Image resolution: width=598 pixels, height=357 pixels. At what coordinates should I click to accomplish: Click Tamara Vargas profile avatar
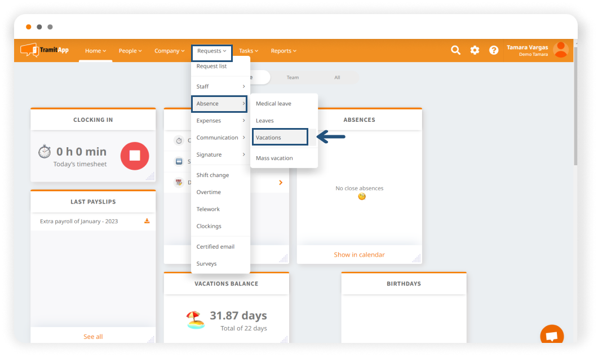tap(561, 50)
